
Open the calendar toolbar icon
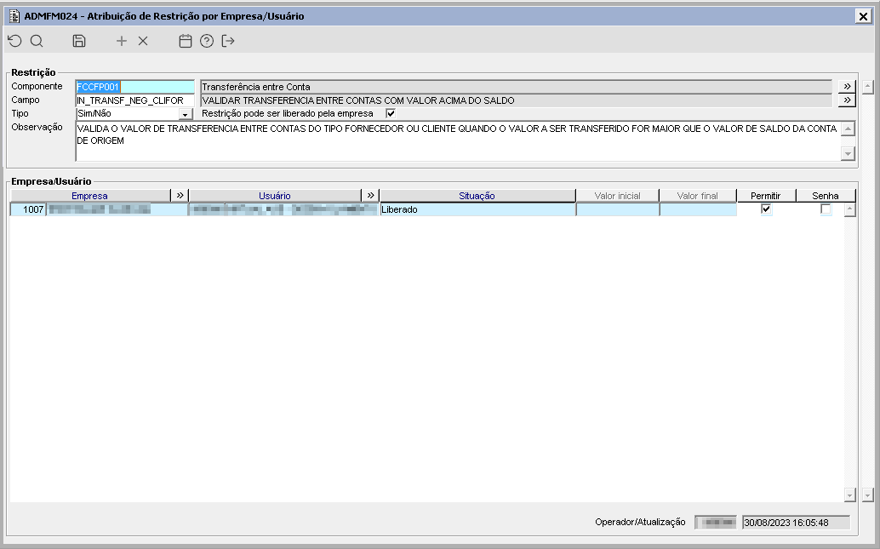click(186, 41)
